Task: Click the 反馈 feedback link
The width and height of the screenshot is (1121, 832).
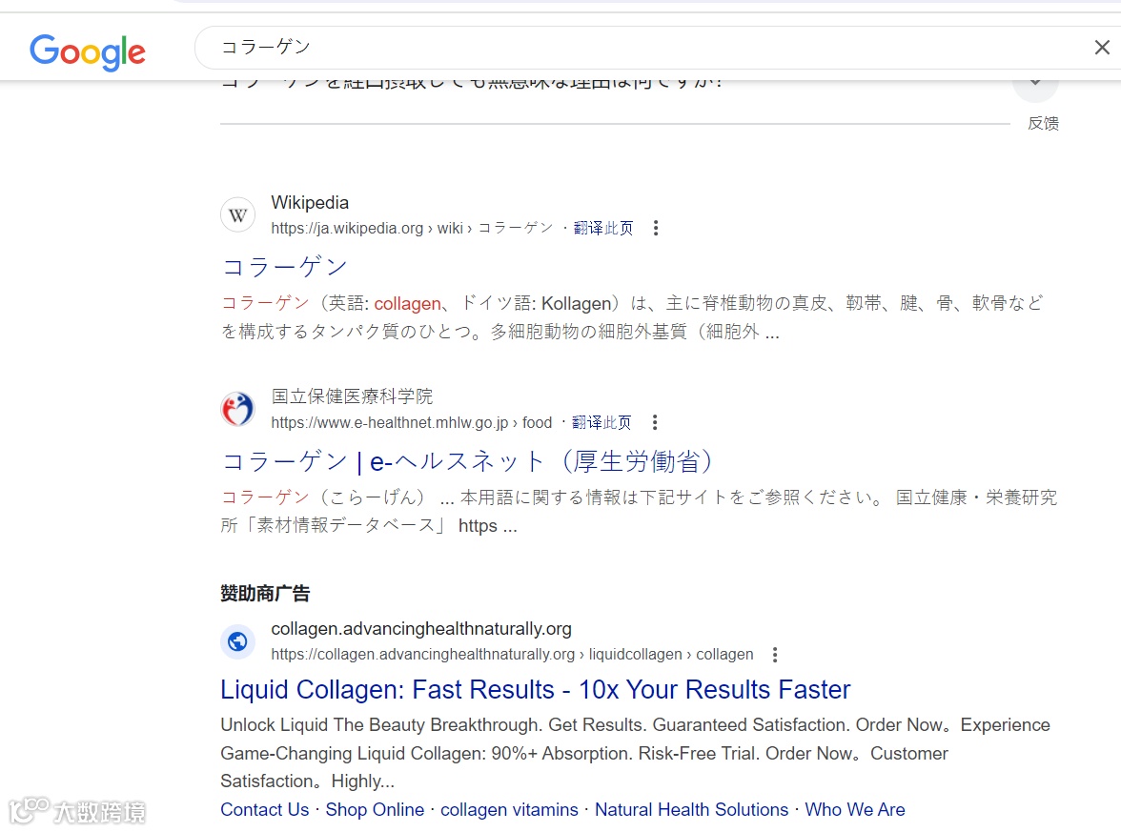Action: tap(1043, 123)
